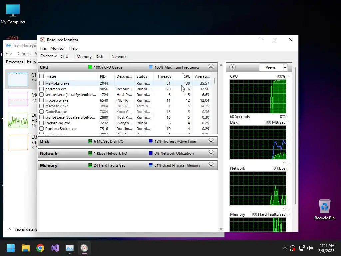Tick checkbox for mscorsvw.exe PID 3864
This screenshot has width=341, height=256.
click(42, 106)
